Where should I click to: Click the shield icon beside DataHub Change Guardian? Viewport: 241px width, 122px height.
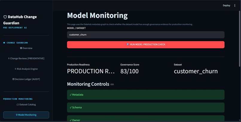(5, 17)
